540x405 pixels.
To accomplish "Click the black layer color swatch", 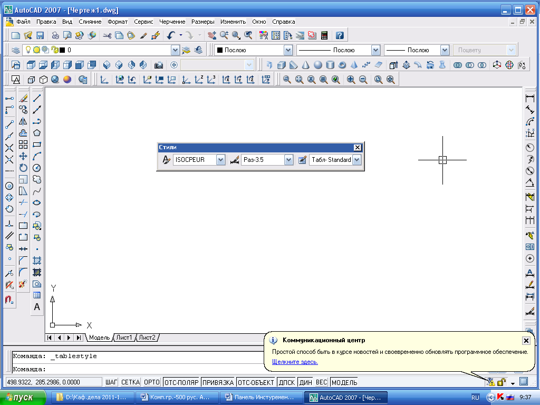I will (62, 50).
